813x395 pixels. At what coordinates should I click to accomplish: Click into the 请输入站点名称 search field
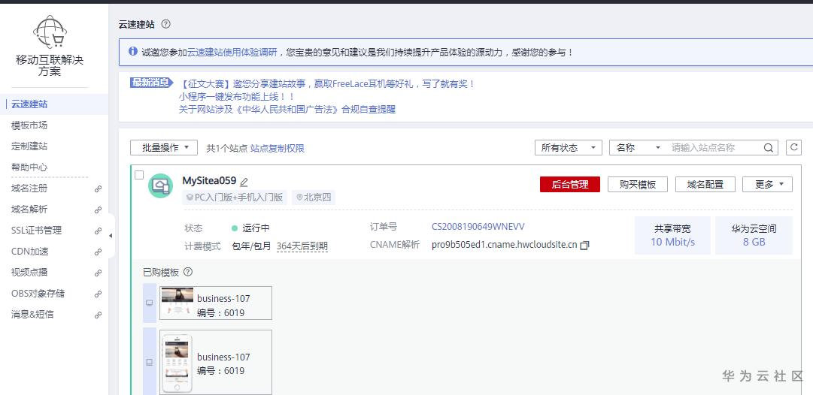715,147
